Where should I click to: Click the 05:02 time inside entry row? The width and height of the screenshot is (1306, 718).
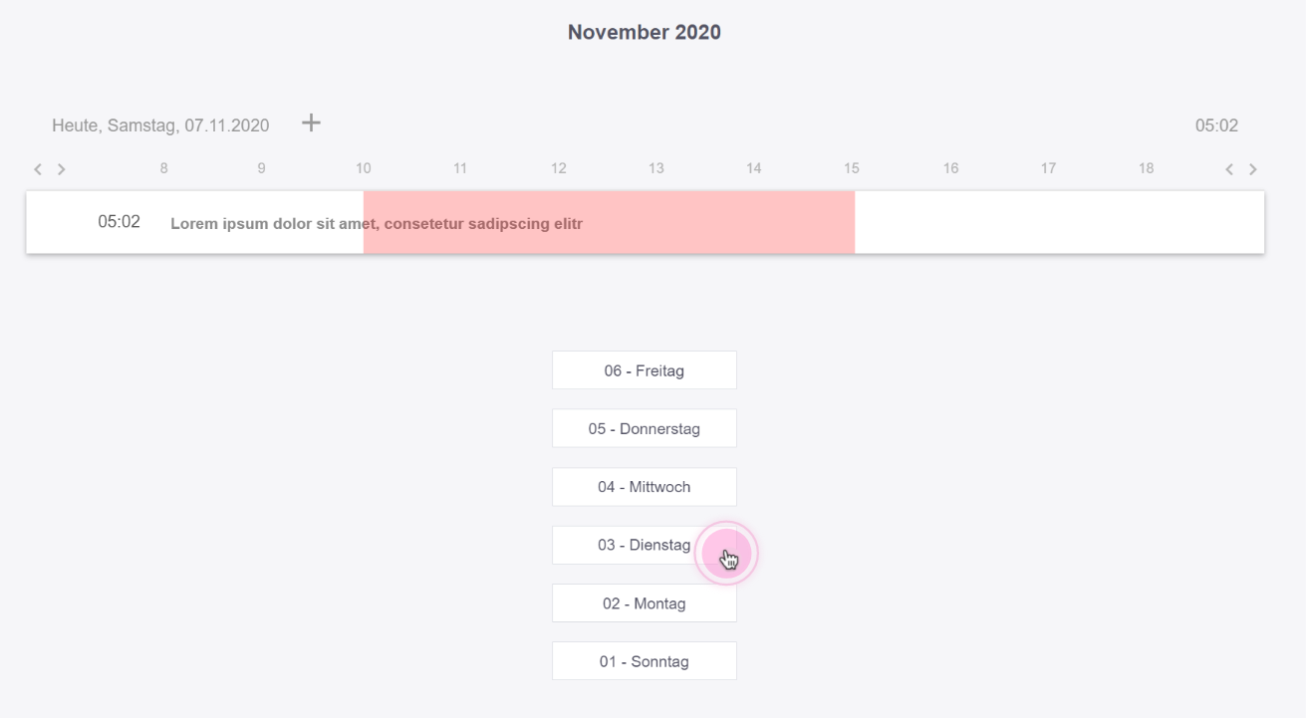[x=119, y=222]
